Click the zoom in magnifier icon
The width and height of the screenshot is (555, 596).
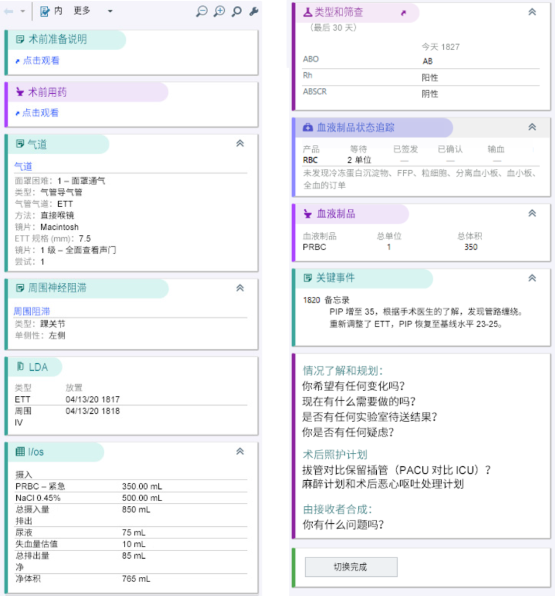[219, 12]
